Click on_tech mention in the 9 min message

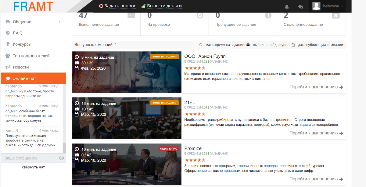(x=12, y=91)
